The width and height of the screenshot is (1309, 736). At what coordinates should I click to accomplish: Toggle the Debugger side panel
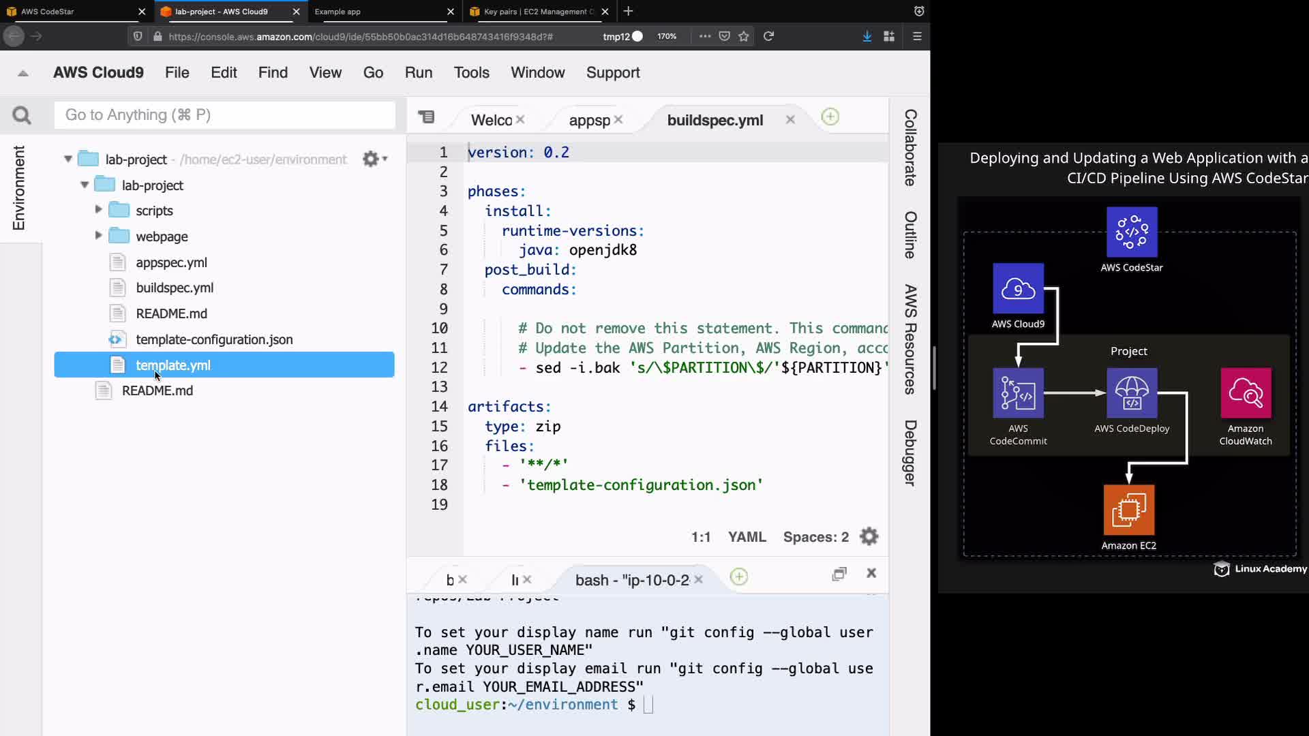pos(910,453)
